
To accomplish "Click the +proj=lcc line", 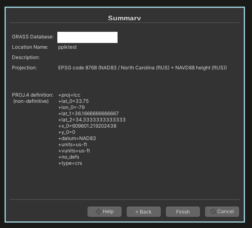I will click(69, 95).
